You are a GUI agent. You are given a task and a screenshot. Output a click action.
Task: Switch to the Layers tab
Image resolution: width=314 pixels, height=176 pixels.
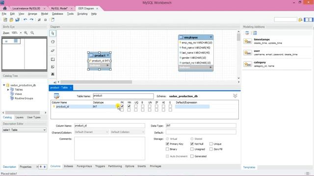pos(20,117)
